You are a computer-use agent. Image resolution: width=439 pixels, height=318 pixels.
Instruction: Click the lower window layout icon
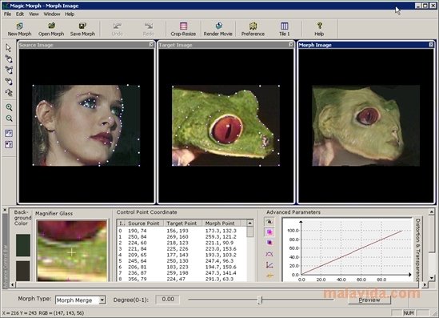[9, 144]
